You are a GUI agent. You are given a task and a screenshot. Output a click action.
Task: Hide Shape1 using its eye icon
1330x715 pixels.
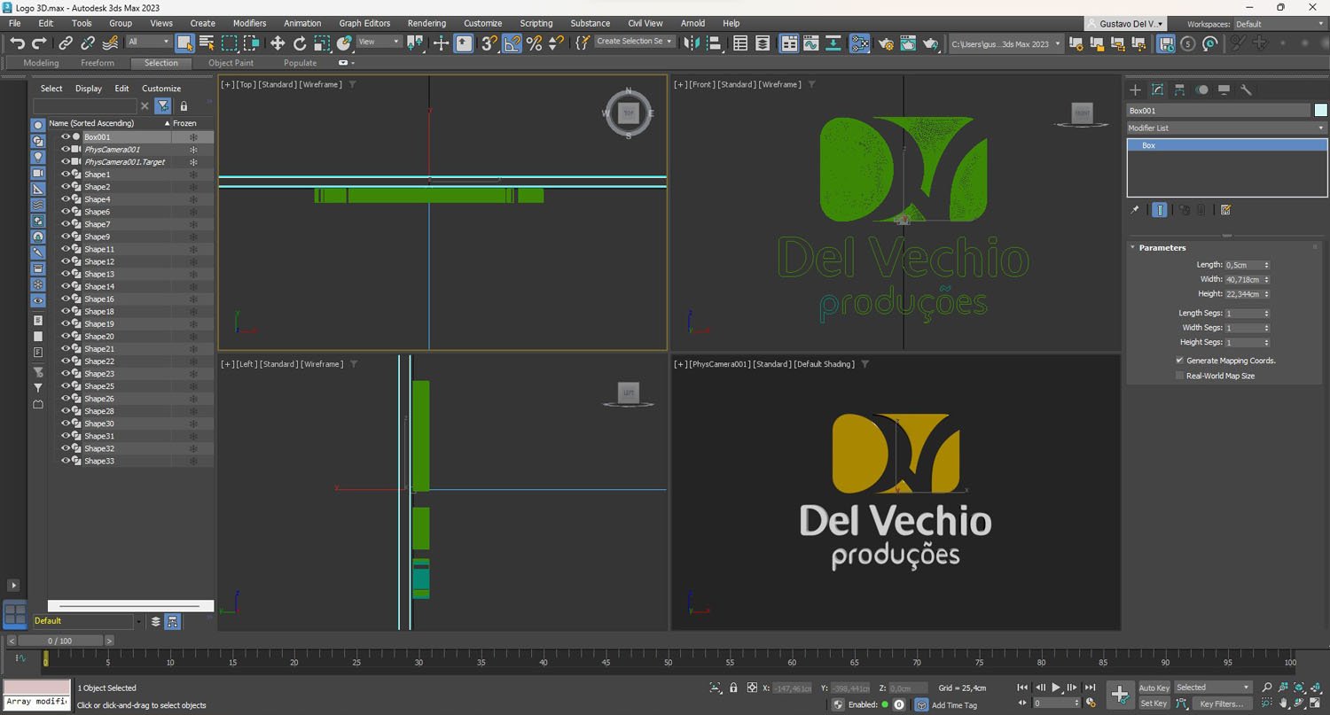coord(65,175)
